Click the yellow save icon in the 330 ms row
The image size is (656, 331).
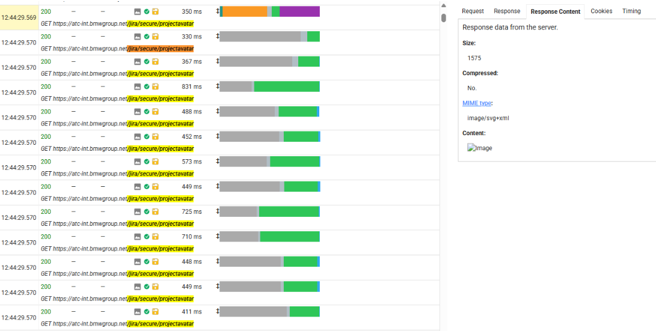tap(155, 37)
